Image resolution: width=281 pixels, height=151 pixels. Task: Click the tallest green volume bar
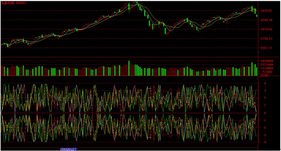click(x=129, y=68)
